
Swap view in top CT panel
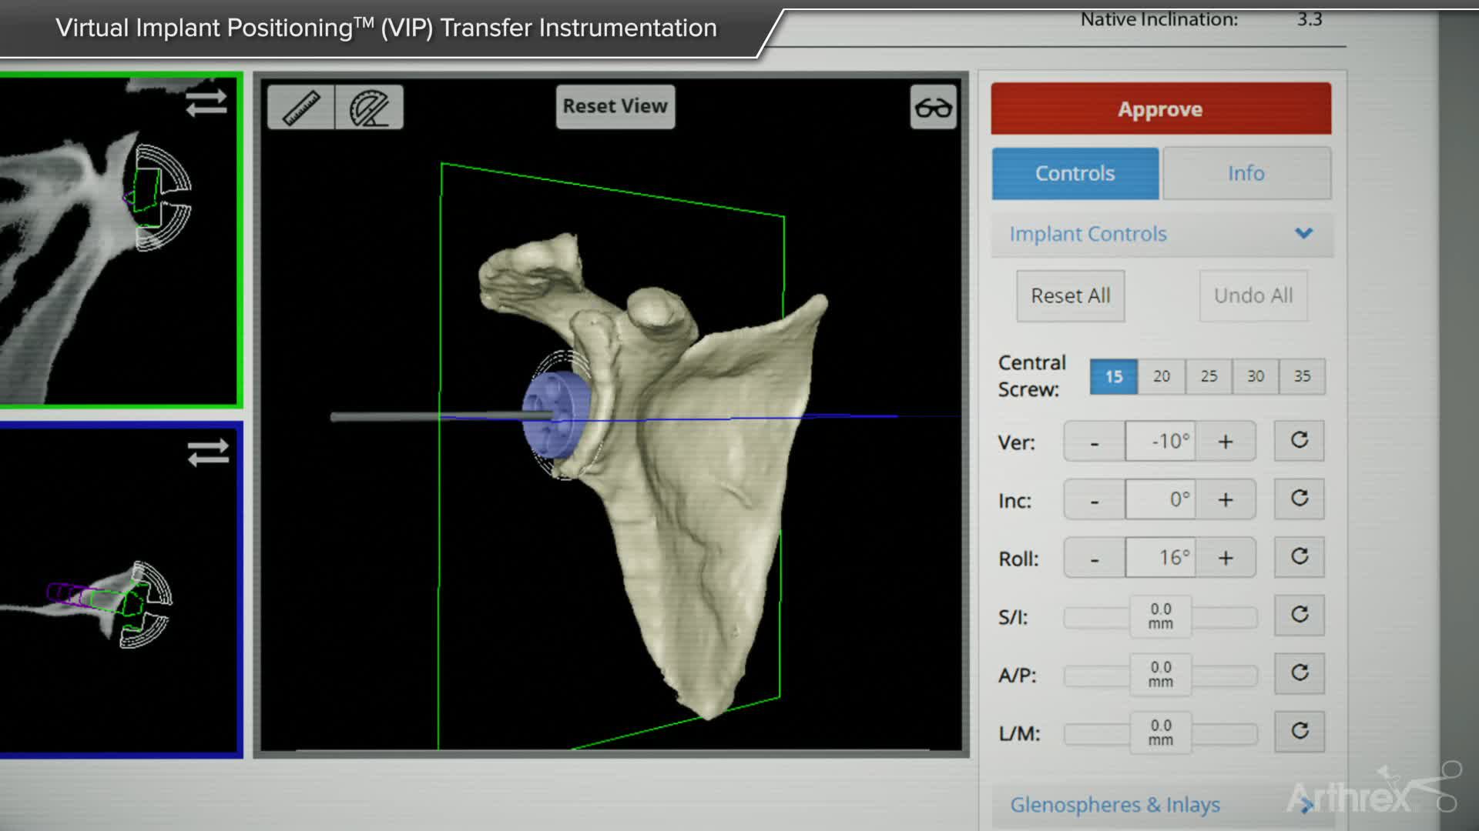206,102
